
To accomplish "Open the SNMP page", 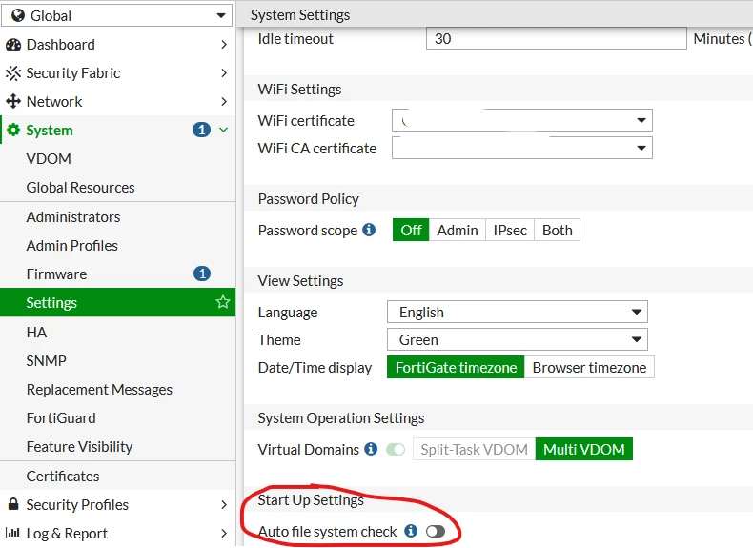I will [x=117, y=360].
